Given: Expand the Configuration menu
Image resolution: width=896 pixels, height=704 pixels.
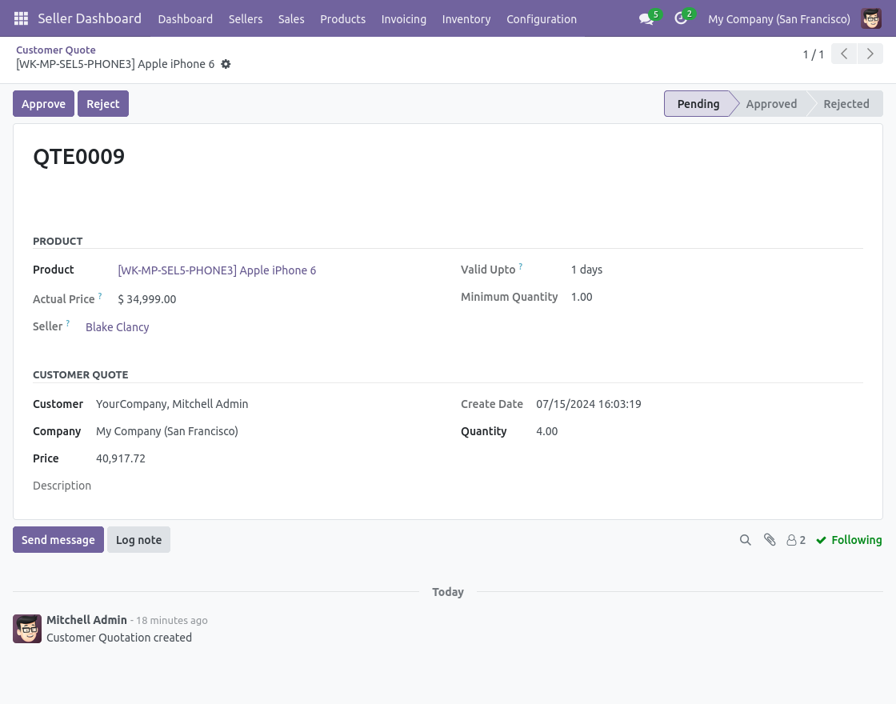Looking at the screenshot, I should [542, 18].
